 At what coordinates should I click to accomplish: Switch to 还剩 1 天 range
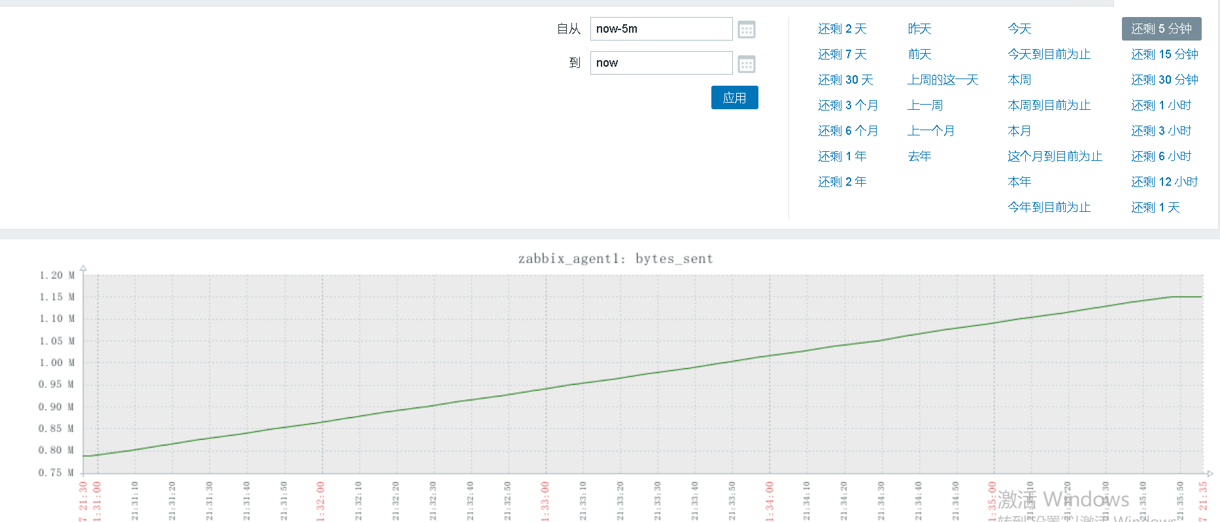point(1155,207)
